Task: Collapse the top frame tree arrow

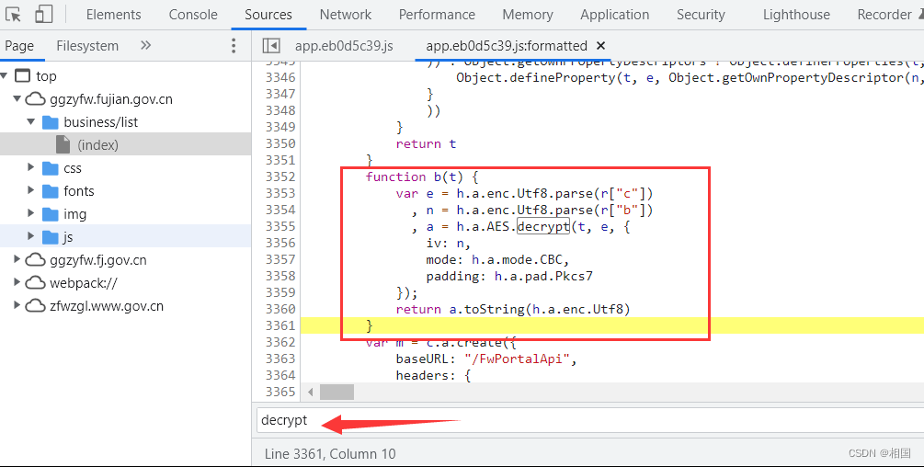Action: point(5,76)
